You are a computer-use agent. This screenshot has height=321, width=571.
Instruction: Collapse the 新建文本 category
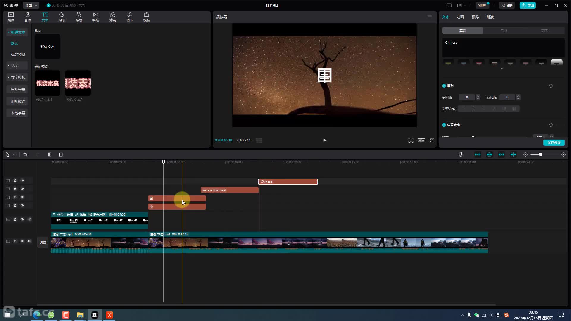coord(17,32)
